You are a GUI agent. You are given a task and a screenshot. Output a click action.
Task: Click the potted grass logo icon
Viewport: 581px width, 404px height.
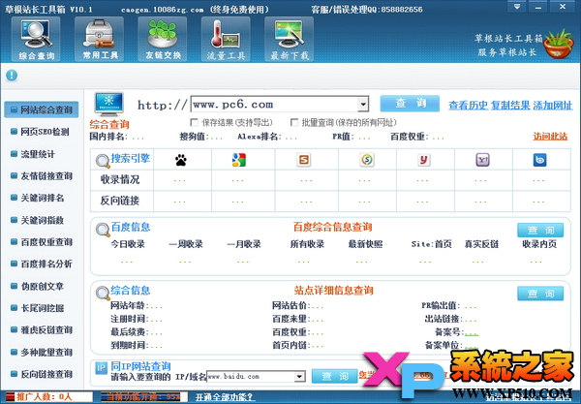559,45
